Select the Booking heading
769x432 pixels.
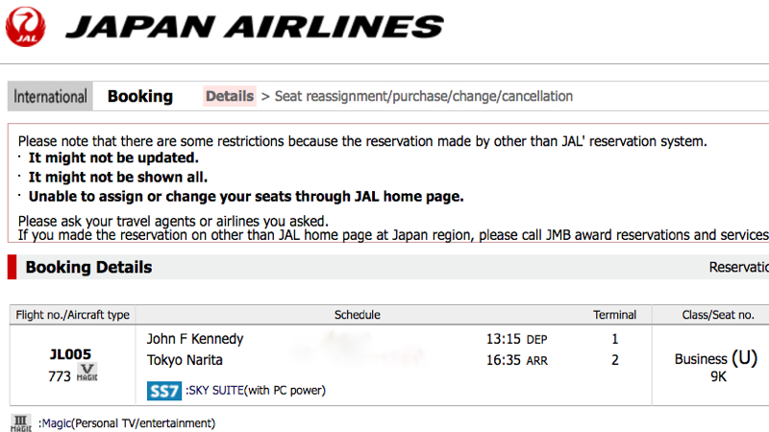tap(140, 96)
